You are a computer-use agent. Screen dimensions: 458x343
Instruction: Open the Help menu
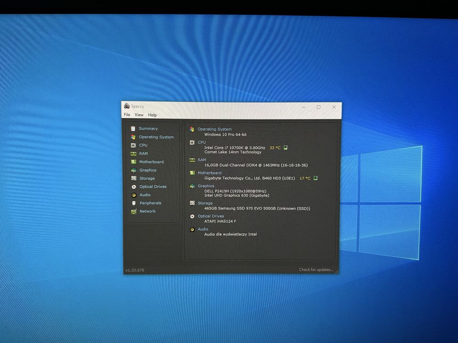[152, 115]
